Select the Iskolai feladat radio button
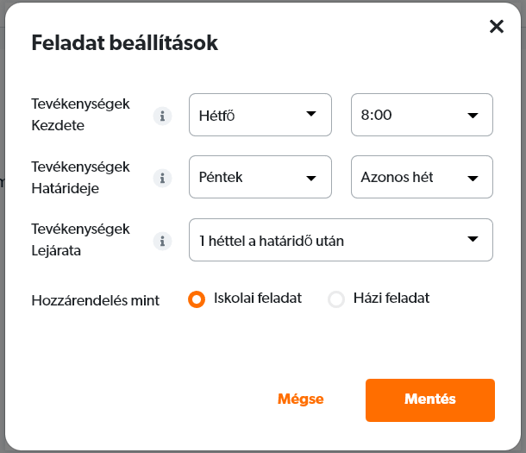The height and width of the screenshot is (453, 526). (x=197, y=299)
